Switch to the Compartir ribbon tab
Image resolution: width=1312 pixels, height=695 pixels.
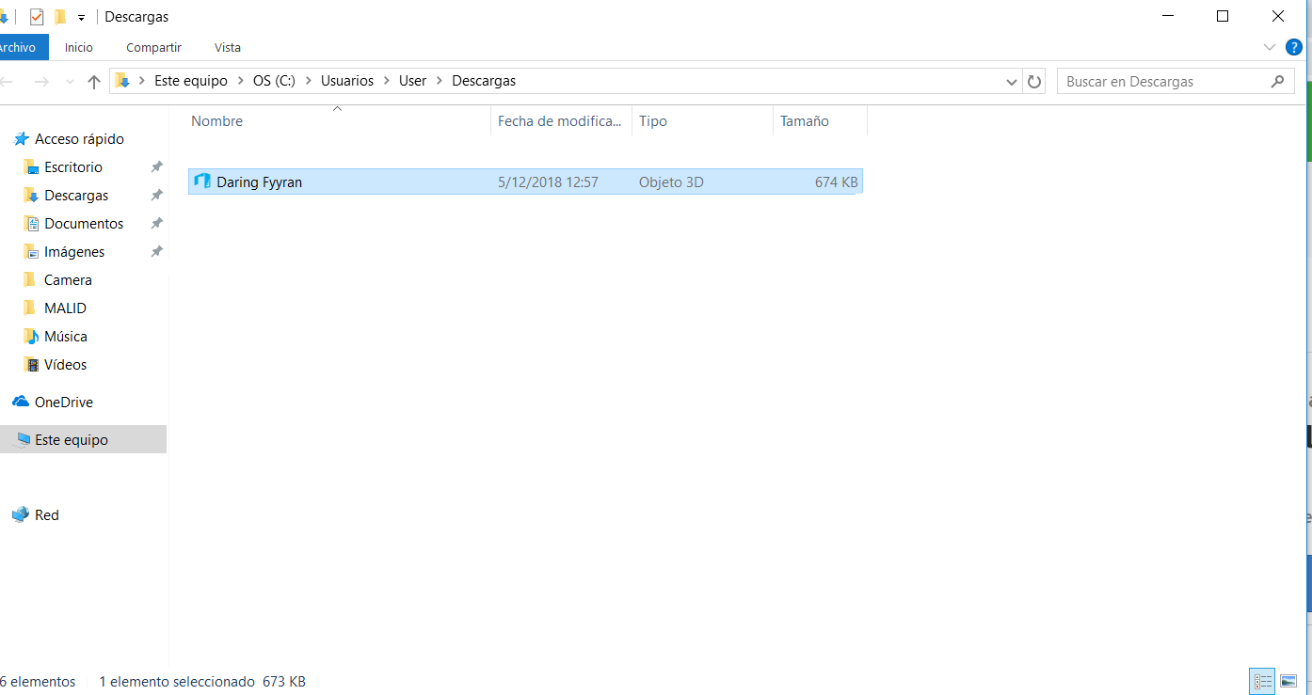(153, 47)
